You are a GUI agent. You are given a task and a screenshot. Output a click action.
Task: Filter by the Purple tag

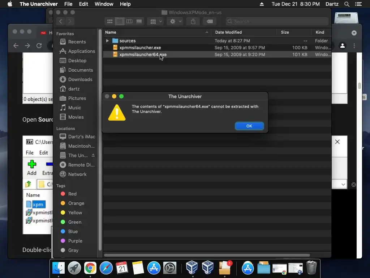pyautogui.click(x=71, y=241)
